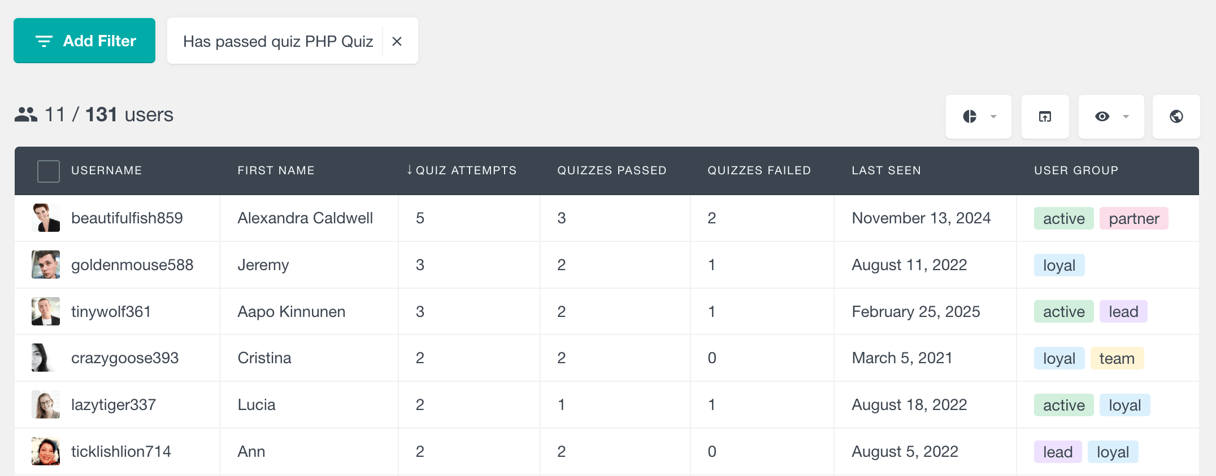Sort by the Quizzes Passed column
The width and height of the screenshot is (1216, 476).
611,170
